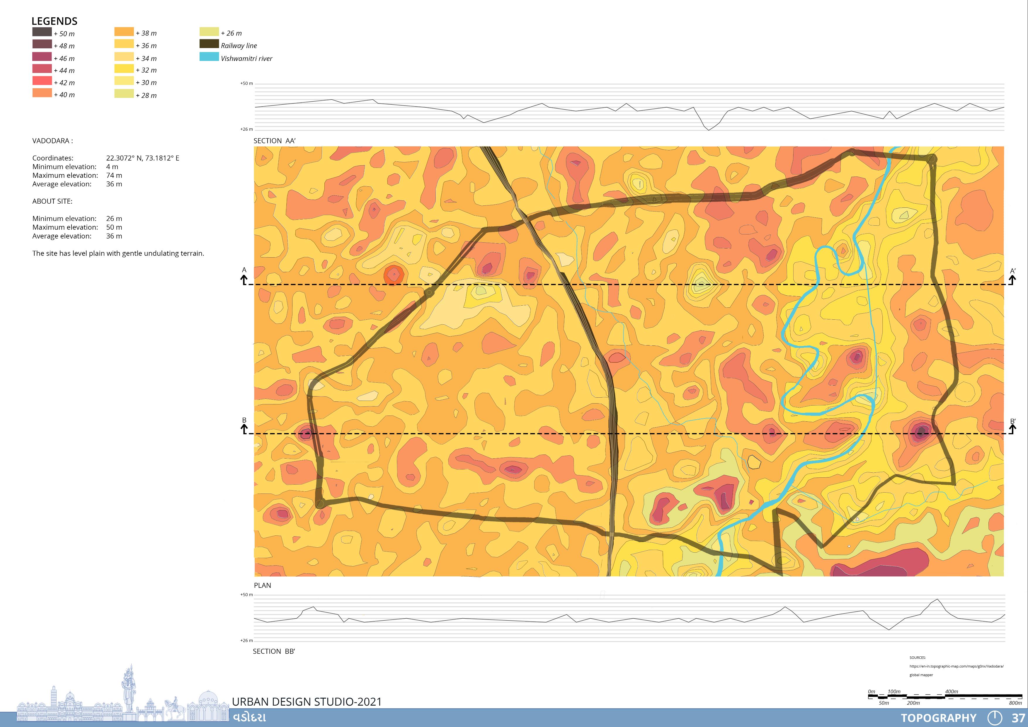Viewport: 1028px width, 727px height.
Task: Select the +38 m orange legend swatch
Action: point(124,32)
